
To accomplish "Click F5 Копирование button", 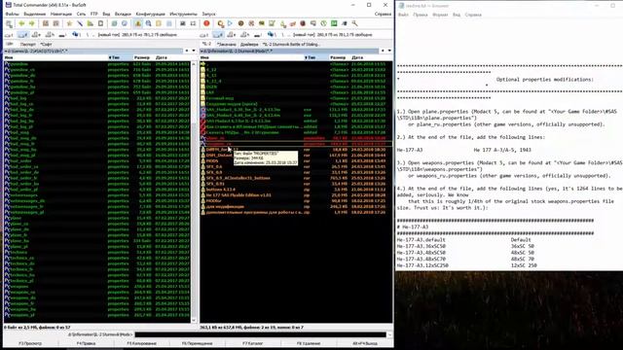I will pyautogui.click(x=141, y=343).
